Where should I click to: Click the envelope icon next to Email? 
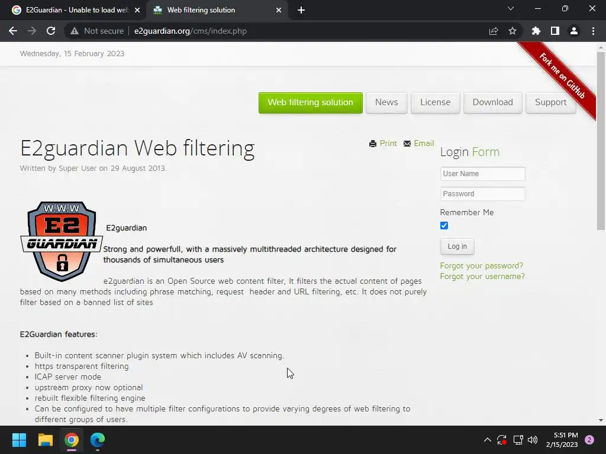coord(407,144)
